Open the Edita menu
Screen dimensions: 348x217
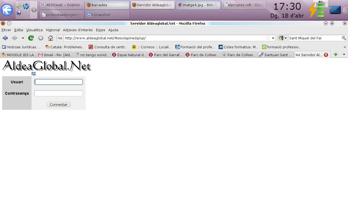click(19, 30)
